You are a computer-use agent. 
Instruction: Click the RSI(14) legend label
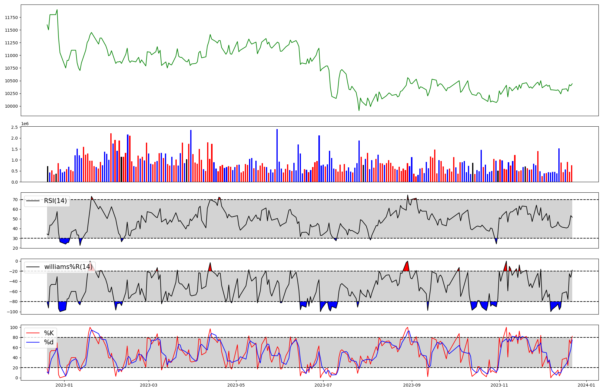click(55, 201)
